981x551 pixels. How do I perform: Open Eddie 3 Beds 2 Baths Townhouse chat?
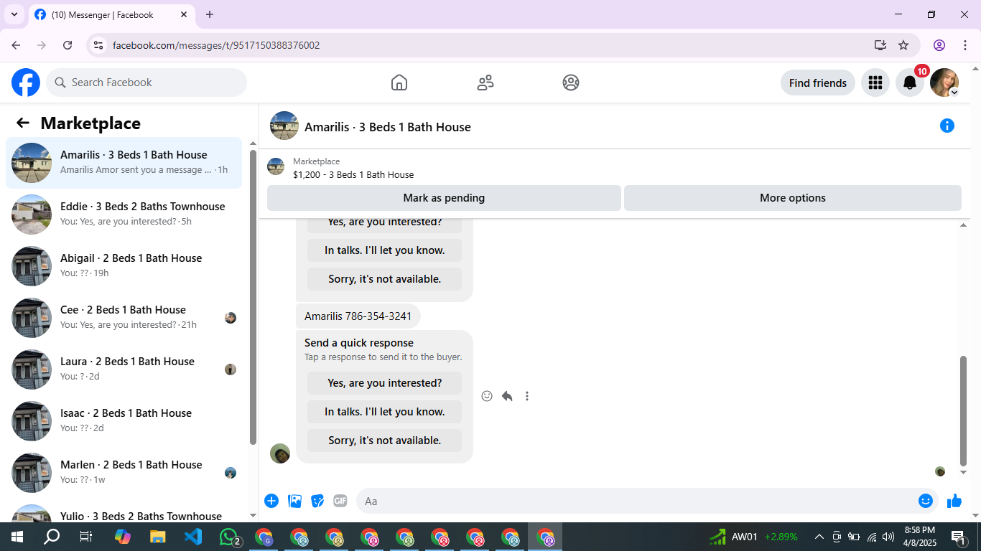coord(124,215)
